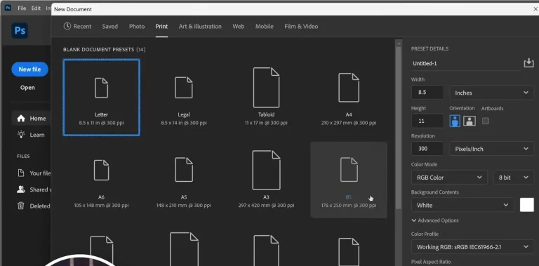The height and width of the screenshot is (266, 539).
Task: Open the 8 bit depth dropdown
Action: pos(514,178)
